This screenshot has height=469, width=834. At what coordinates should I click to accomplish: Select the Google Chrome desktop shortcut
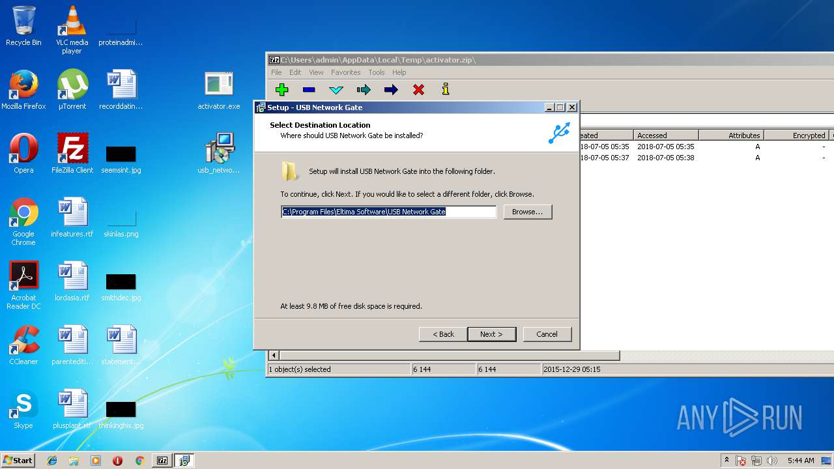[23, 221]
